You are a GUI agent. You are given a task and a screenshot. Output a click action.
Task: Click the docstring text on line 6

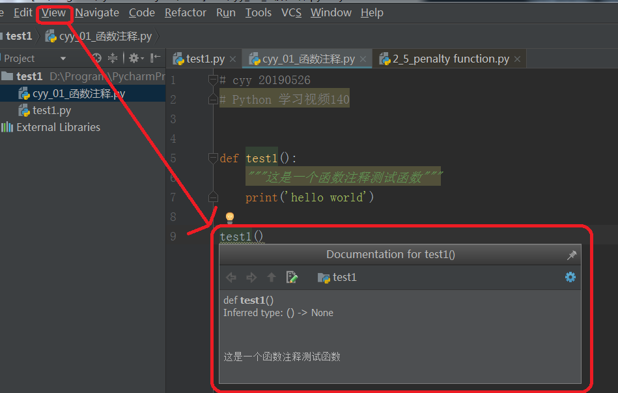[344, 177]
